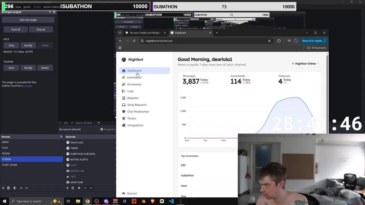Open the Scene Collection menu

pos(52,7)
